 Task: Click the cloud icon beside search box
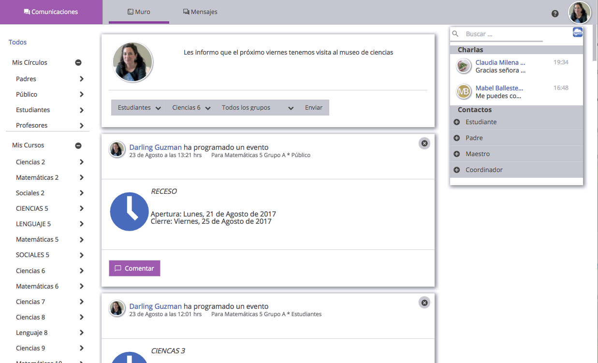[x=577, y=32]
